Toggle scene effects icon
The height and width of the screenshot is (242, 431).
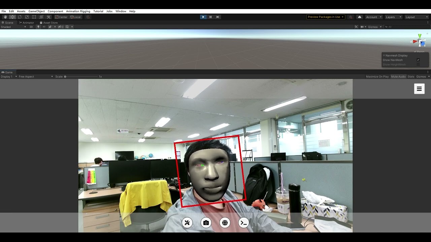pyautogui.click(x=50, y=27)
